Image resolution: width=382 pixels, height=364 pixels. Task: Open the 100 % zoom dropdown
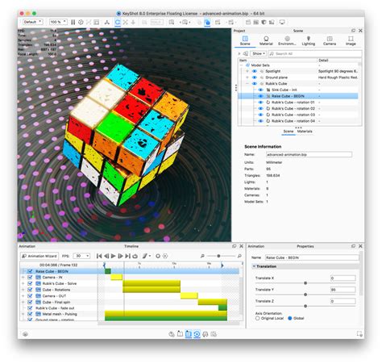[58, 22]
